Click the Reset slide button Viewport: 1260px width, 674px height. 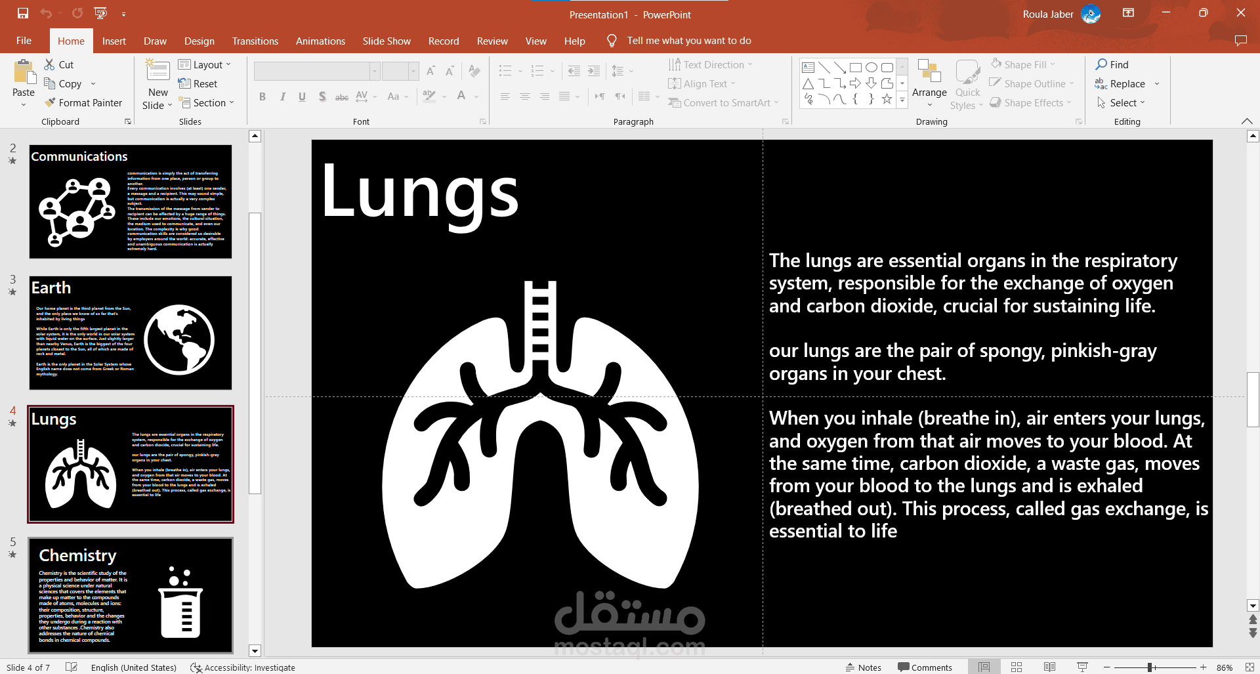tap(198, 83)
